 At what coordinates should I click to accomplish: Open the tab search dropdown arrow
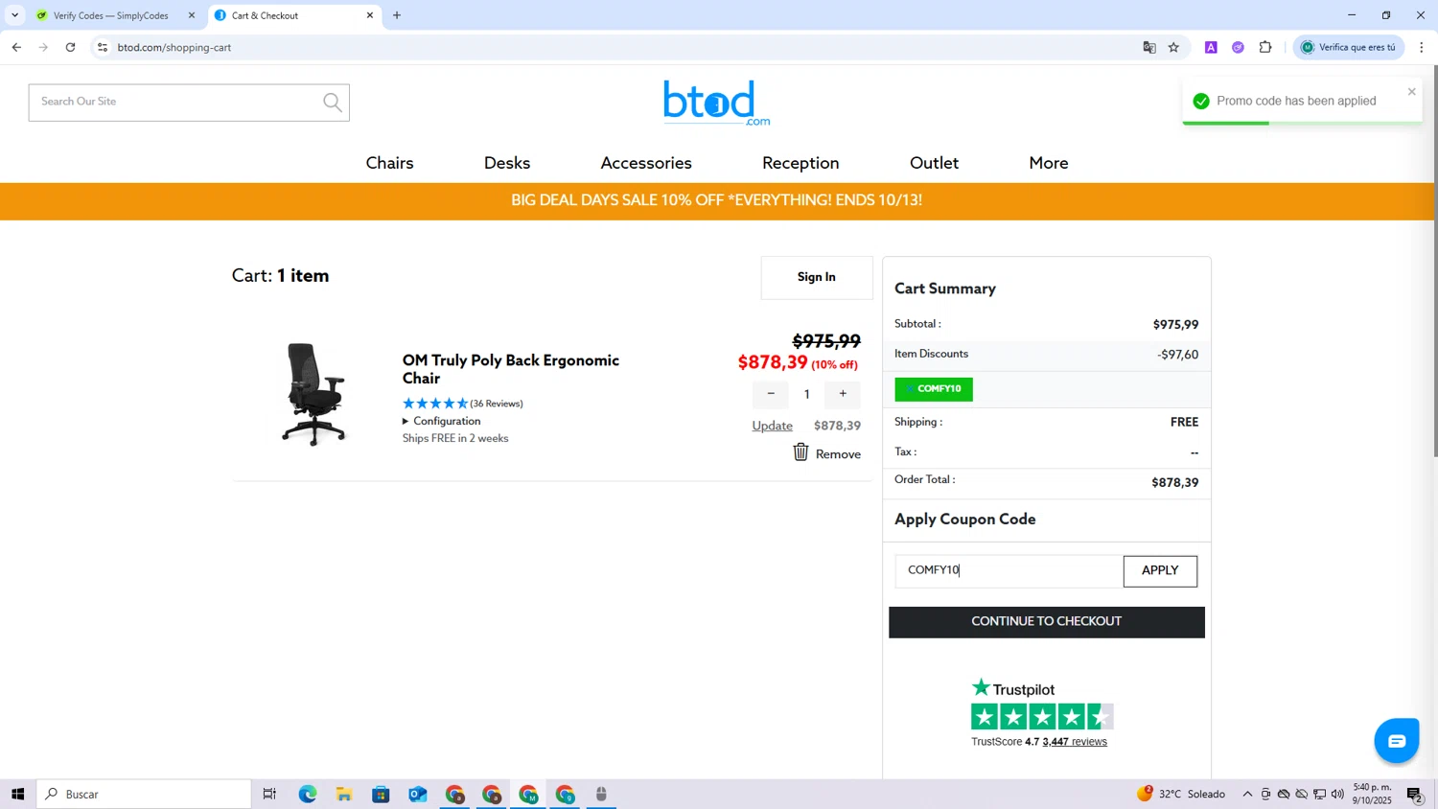pos(14,15)
